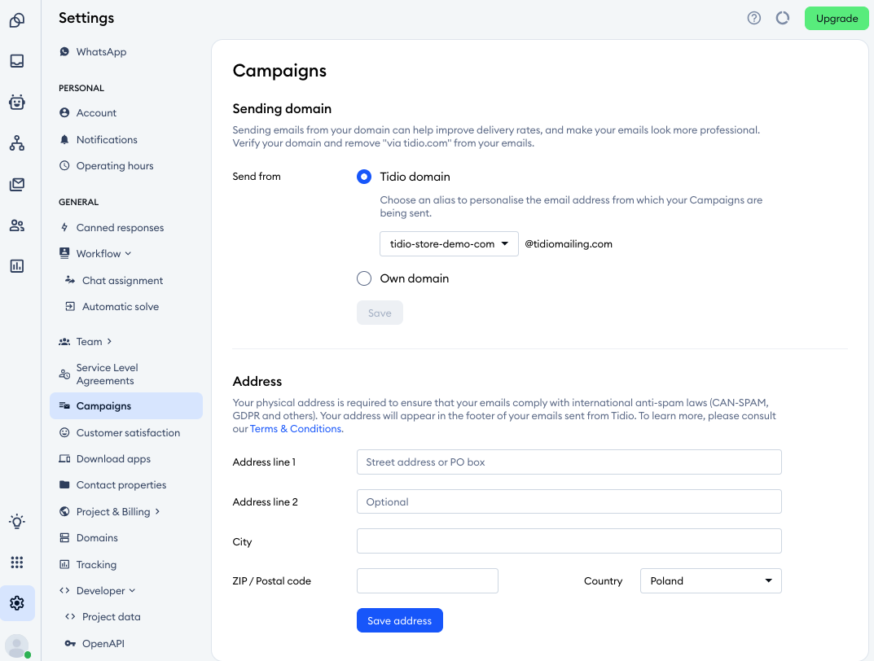The width and height of the screenshot is (874, 661).
Task: Open the tidio-store-demo-com alias dropdown
Action: pos(448,243)
